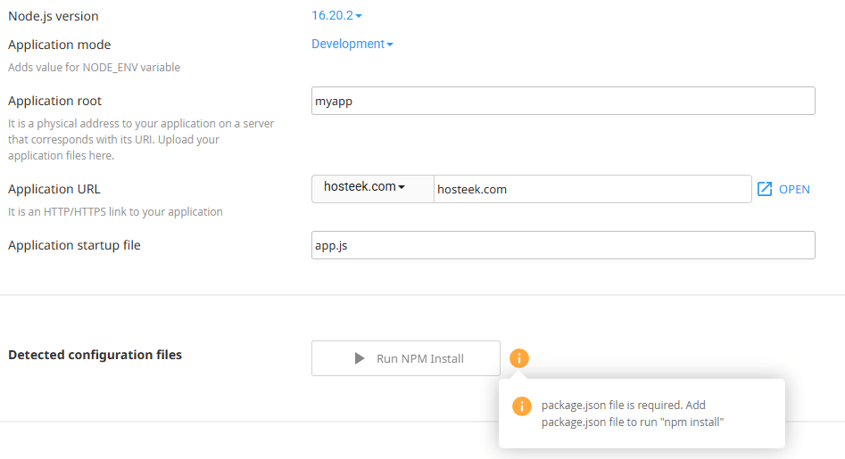Click the Application startup file field
845x459 pixels.
point(563,245)
